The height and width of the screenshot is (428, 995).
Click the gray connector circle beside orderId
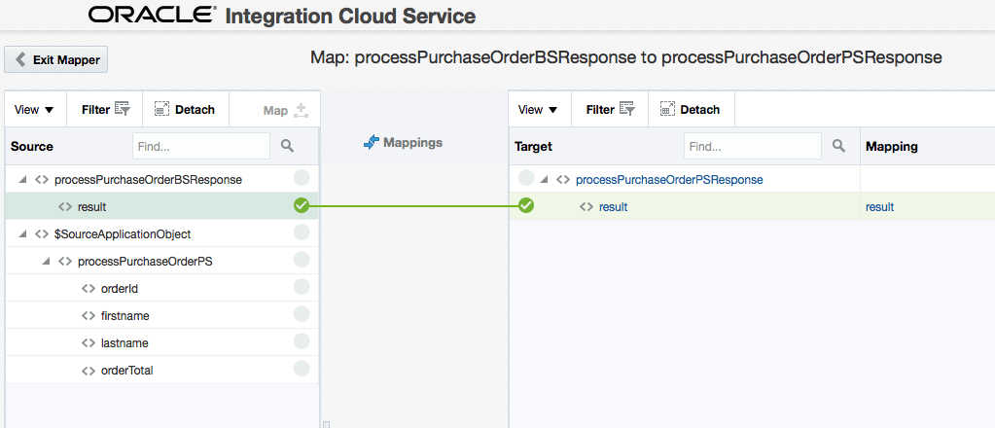(302, 287)
